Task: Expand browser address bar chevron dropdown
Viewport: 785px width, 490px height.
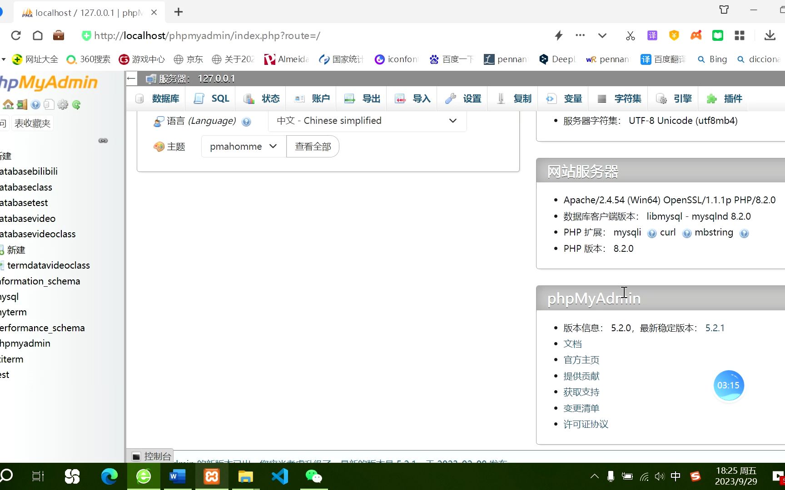Action: coord(602,35)
